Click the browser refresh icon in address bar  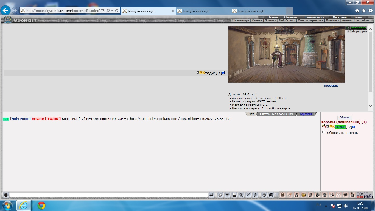point(117,10)
